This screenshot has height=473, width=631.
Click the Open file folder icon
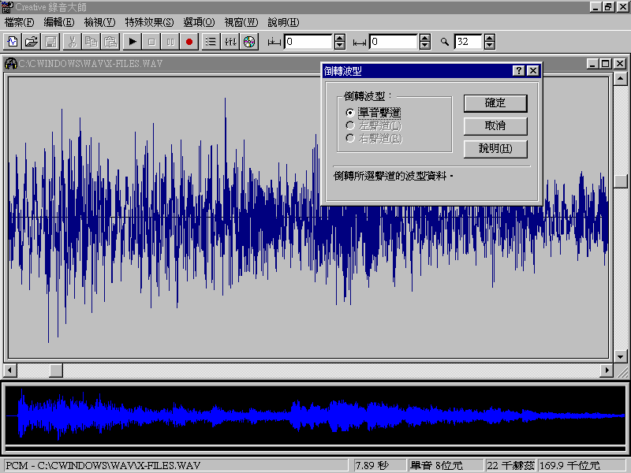[x=32, y=41]
